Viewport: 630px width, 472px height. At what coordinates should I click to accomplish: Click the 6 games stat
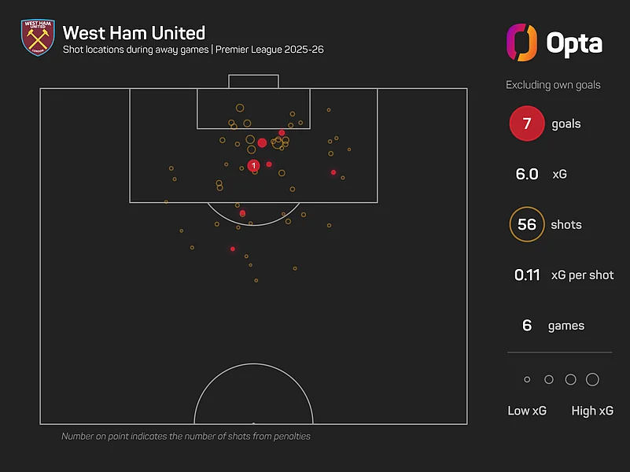527,326
